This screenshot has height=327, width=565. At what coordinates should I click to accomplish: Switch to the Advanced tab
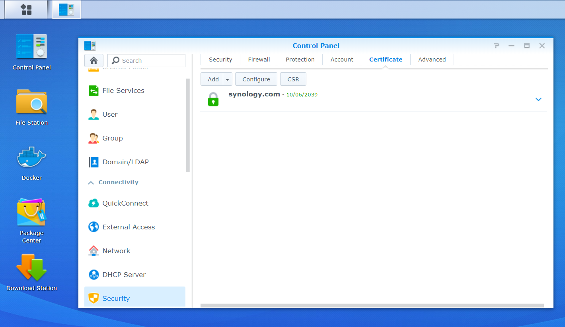point(432,60)
